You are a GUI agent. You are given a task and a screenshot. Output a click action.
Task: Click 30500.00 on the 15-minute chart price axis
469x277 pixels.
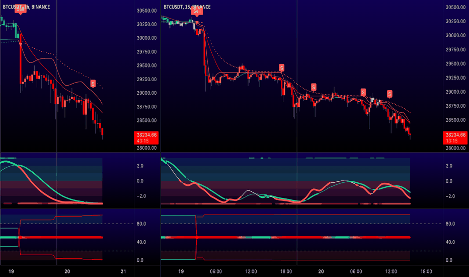coord(455,7)
